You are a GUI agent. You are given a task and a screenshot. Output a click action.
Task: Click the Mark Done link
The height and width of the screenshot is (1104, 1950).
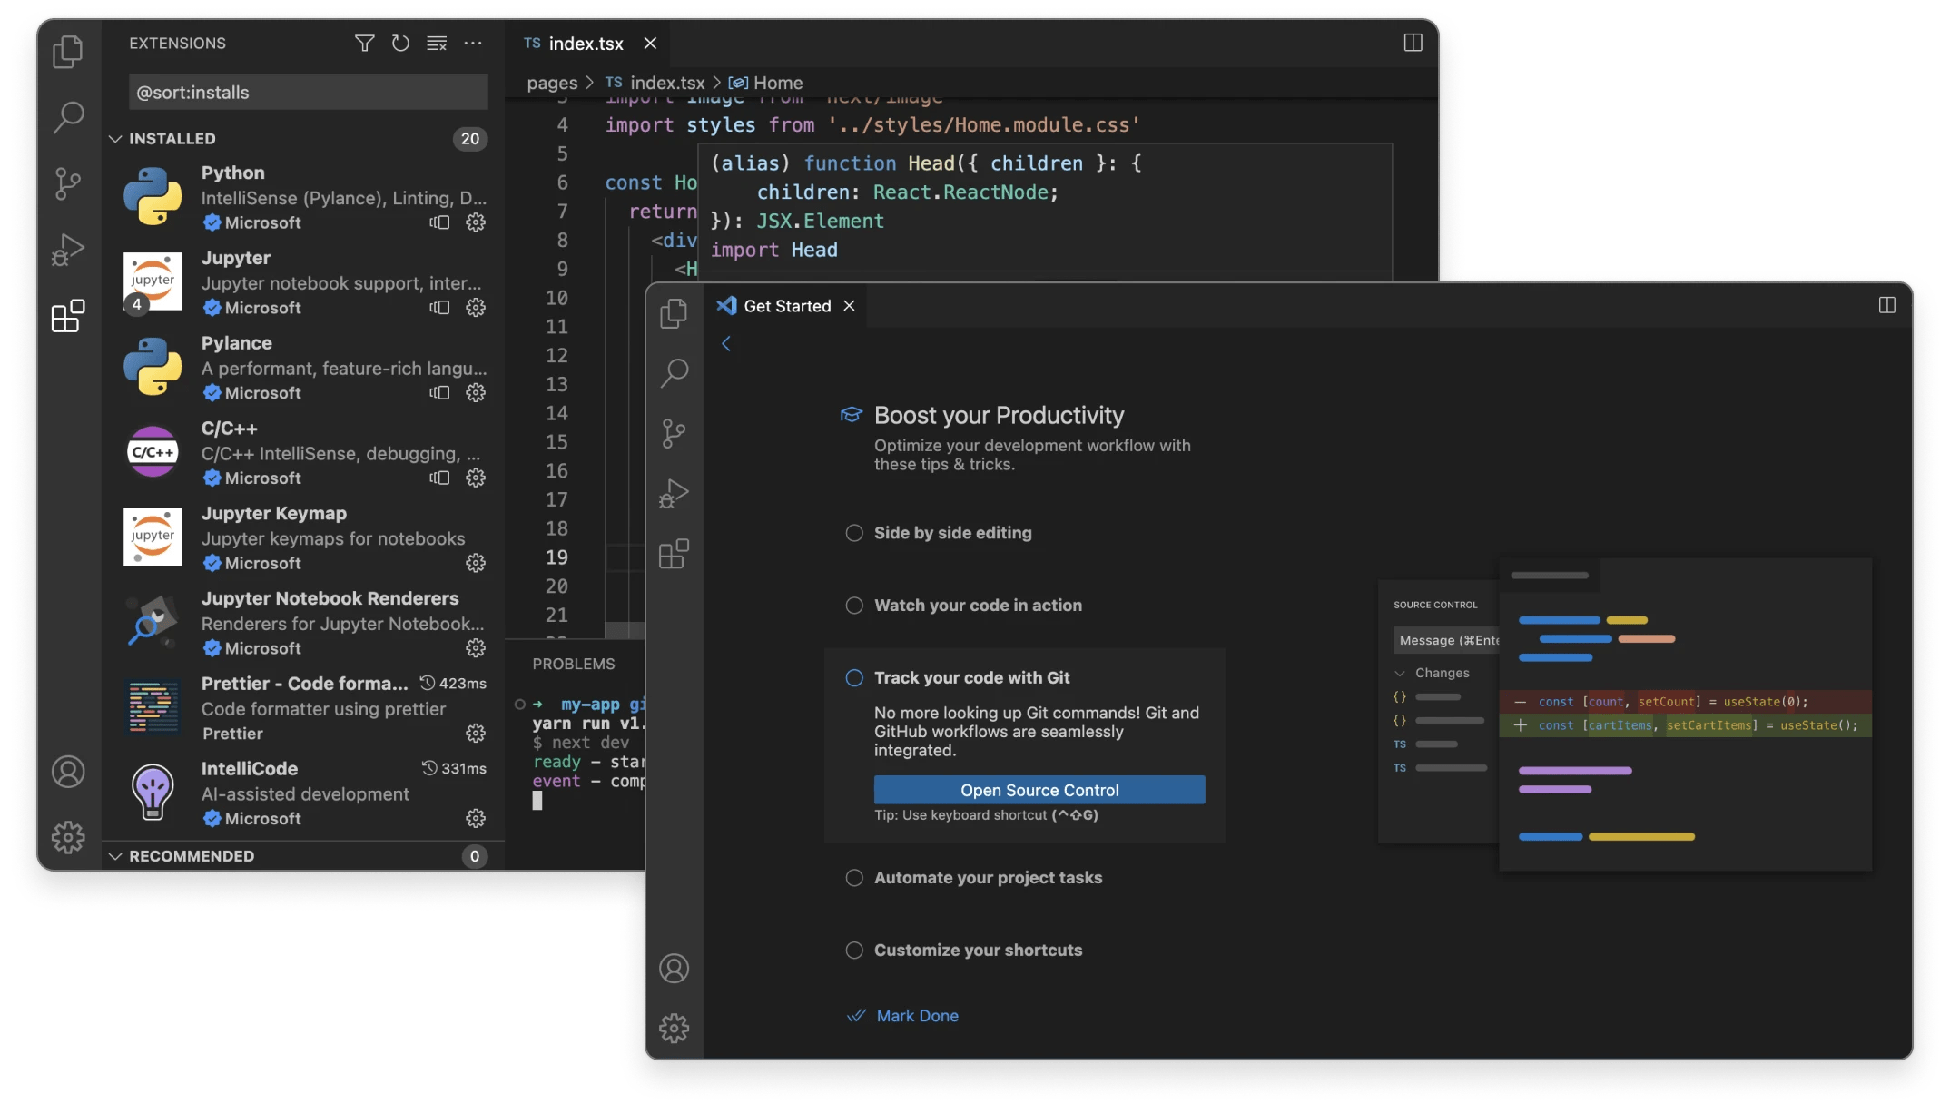click(916, 1016)
